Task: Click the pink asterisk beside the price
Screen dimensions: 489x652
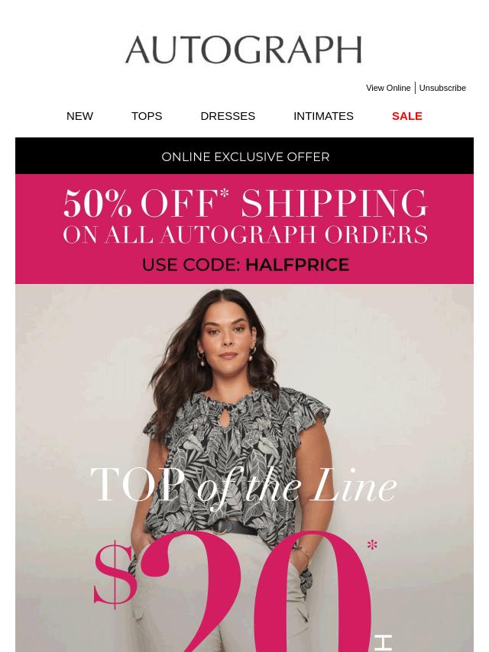Action: pyautogui.click(x=372, y=544)
